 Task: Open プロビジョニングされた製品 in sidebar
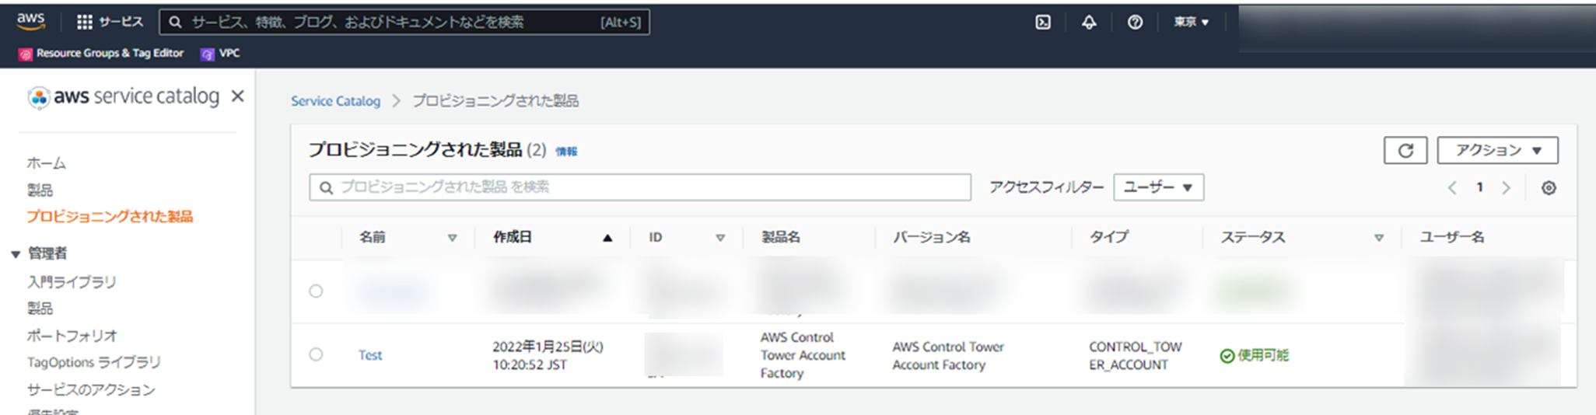tap(110, 217)
